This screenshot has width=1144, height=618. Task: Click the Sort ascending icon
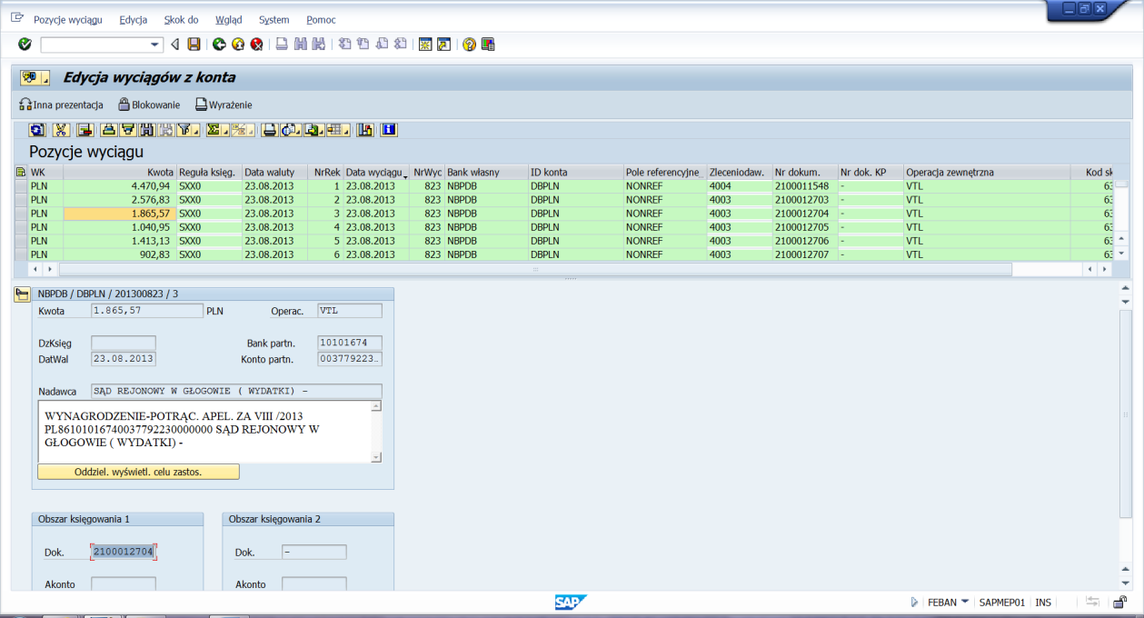(x=108, y=130)
